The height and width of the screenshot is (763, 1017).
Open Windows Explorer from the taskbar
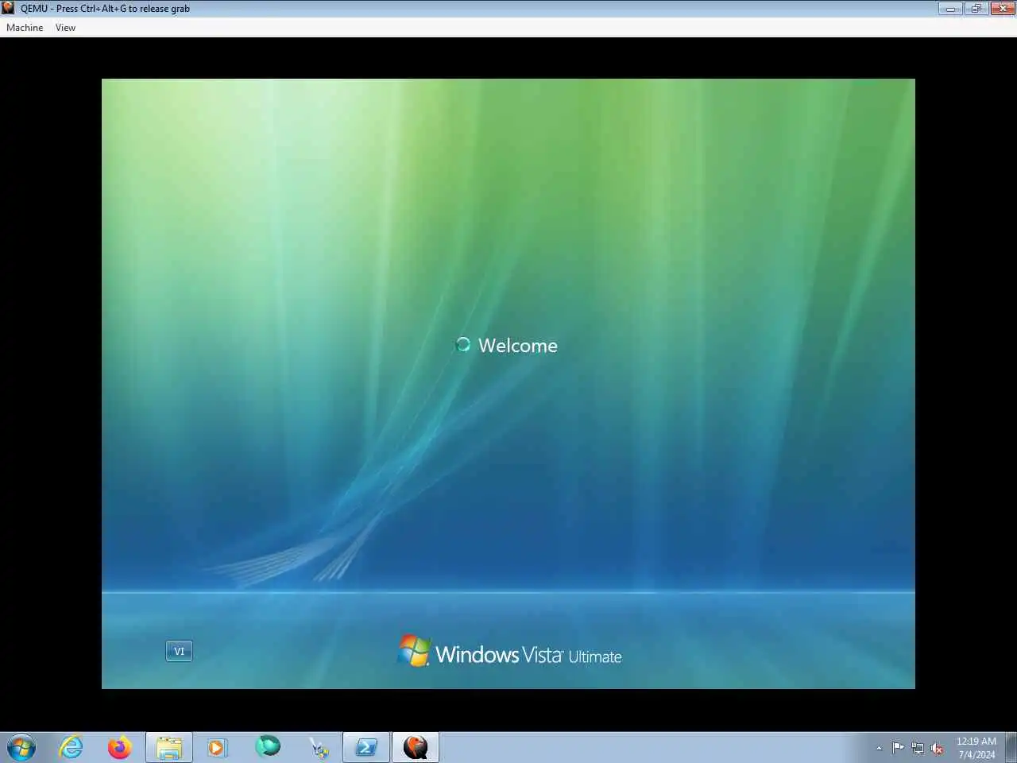tap(169, 748)
